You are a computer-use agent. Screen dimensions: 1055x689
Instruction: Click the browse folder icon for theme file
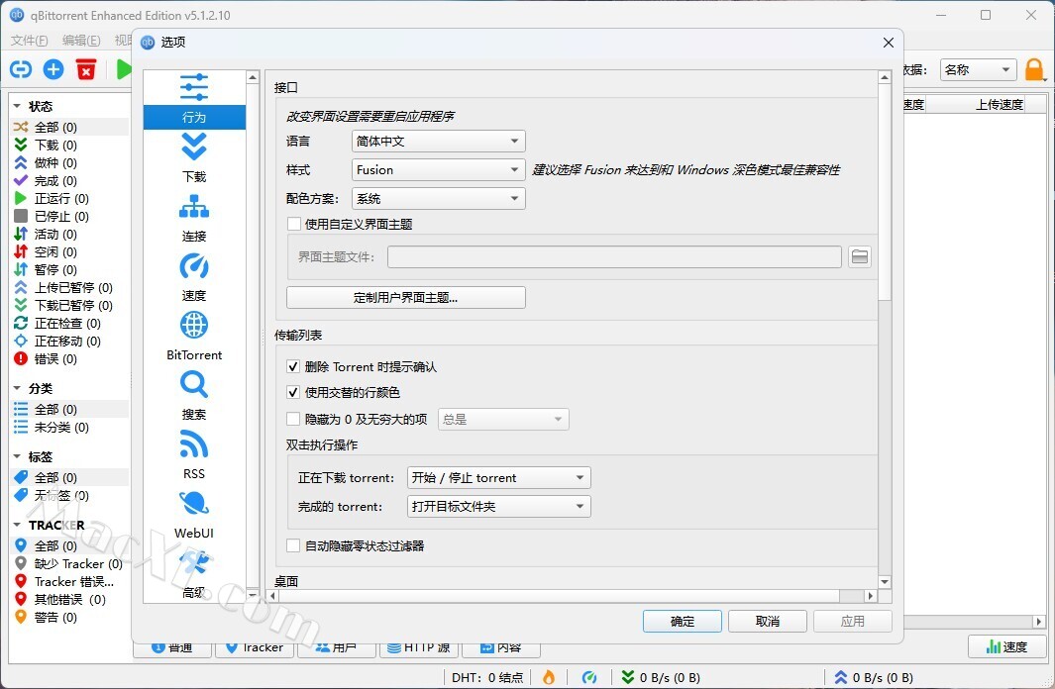[x=860, y=256]
